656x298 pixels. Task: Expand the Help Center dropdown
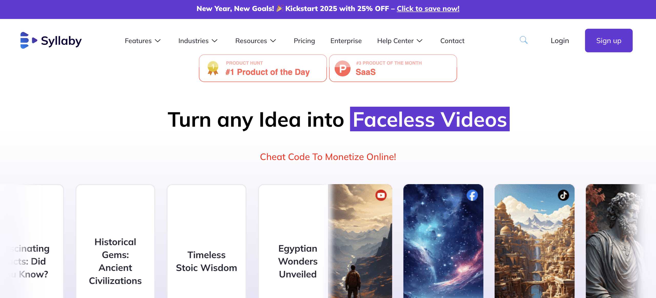click(x=400, y=41)
